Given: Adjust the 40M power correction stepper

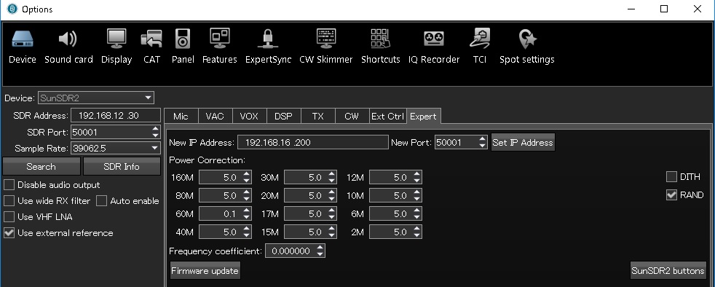Looking at the screenshot, I should (x=247, y=232).
